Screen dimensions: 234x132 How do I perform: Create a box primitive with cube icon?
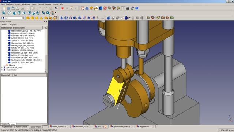click(28, 18)
